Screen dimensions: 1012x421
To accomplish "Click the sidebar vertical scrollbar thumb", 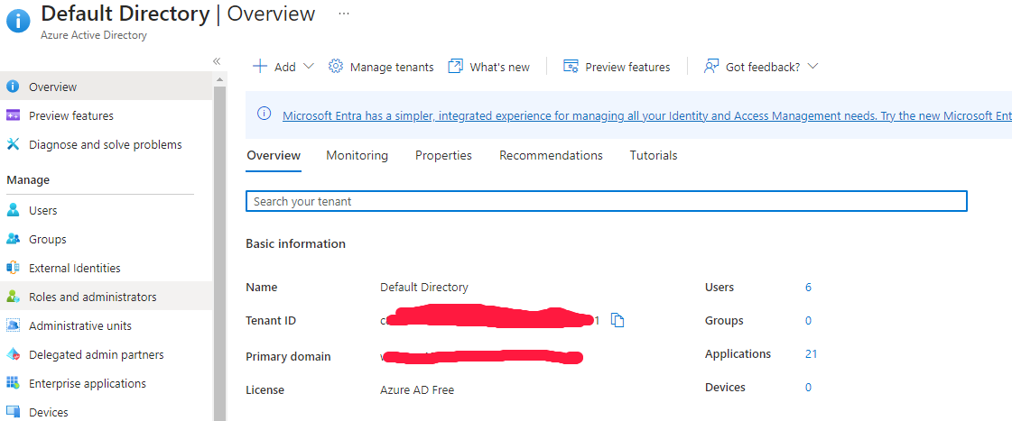I will click(219, 252).
